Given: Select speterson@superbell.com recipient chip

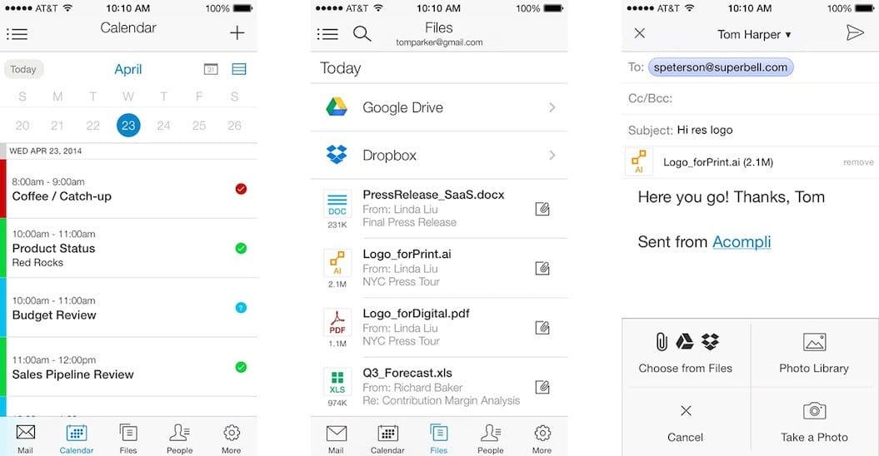Looking at the screenshot, I should coord(721,67).
